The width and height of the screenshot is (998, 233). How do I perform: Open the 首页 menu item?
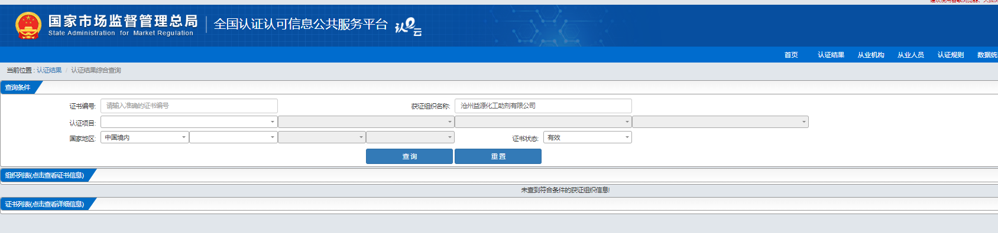[x=791, y=55]
